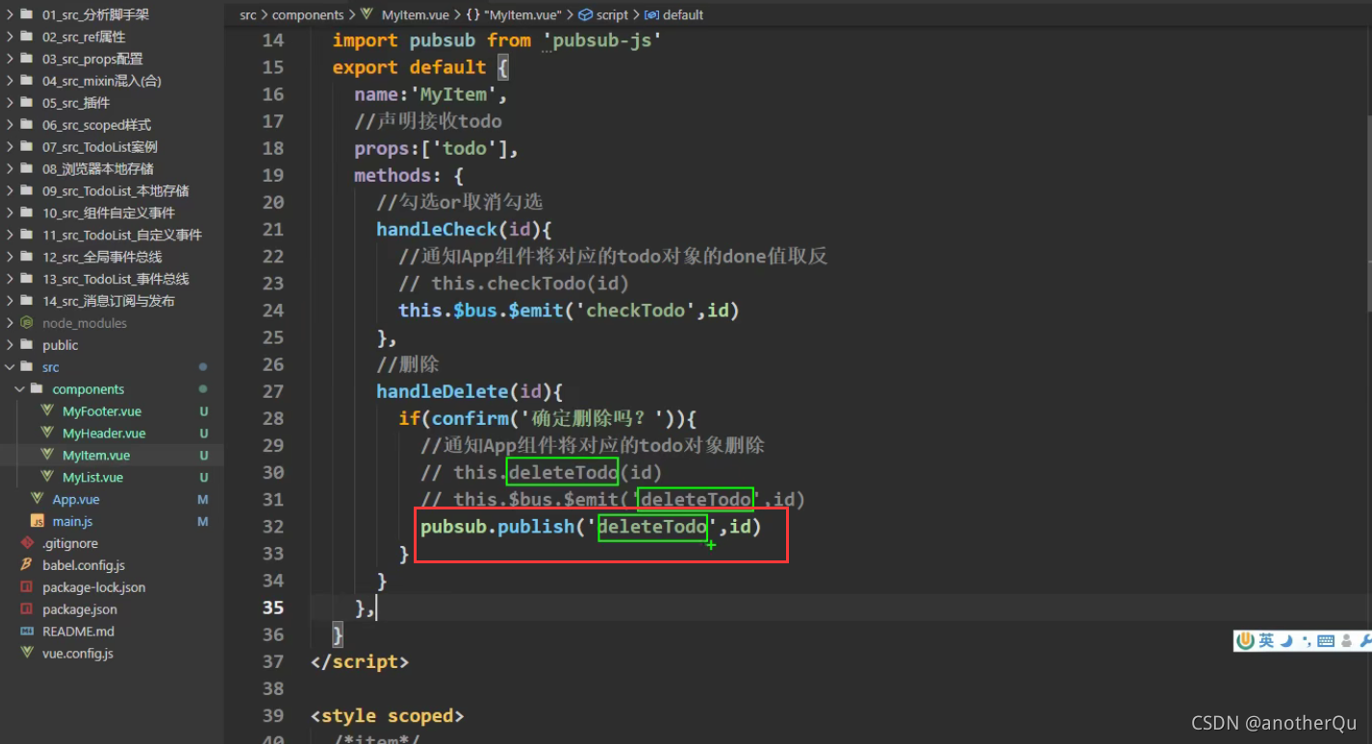
Task: Click the Vue icon of MyHeader.vue
Action: click(46, 433)
